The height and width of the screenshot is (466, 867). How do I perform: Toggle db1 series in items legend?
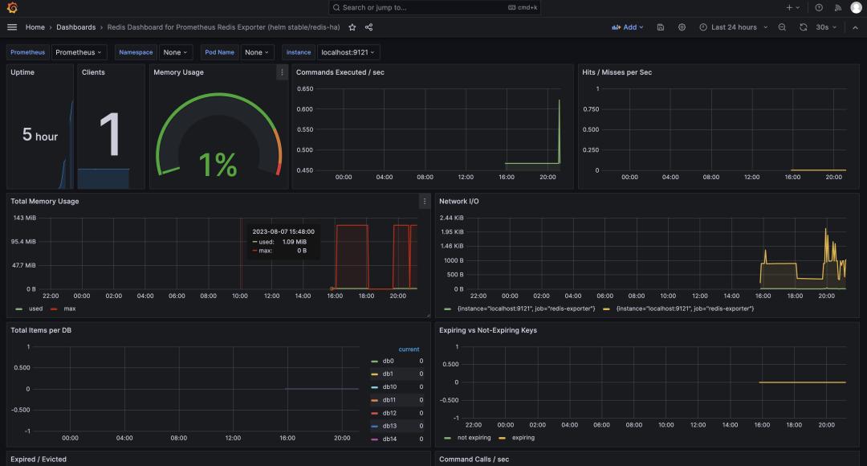click(x=388, y=374)
